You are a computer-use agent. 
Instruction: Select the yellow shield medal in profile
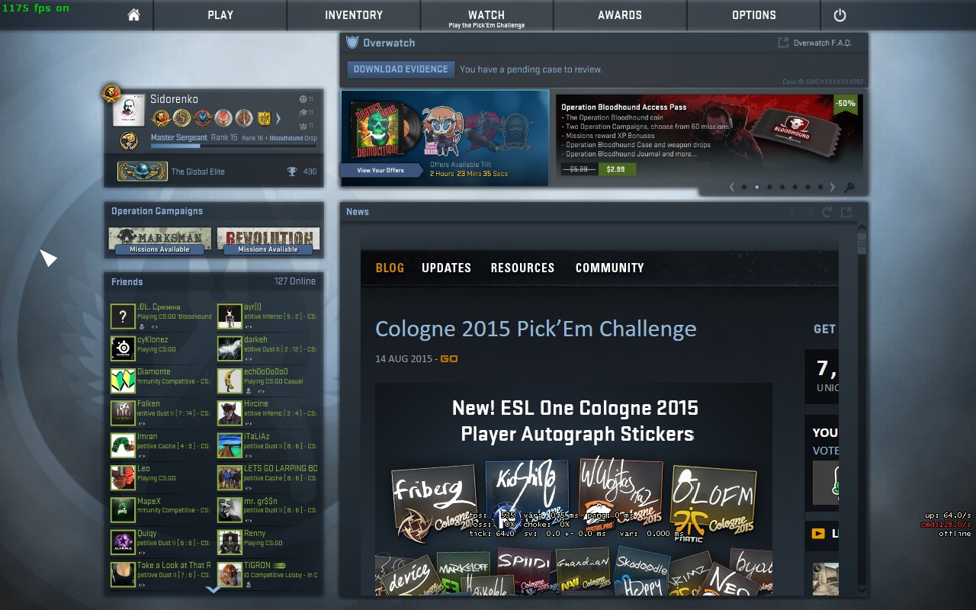pyautogui.click(x=264, y=118)
